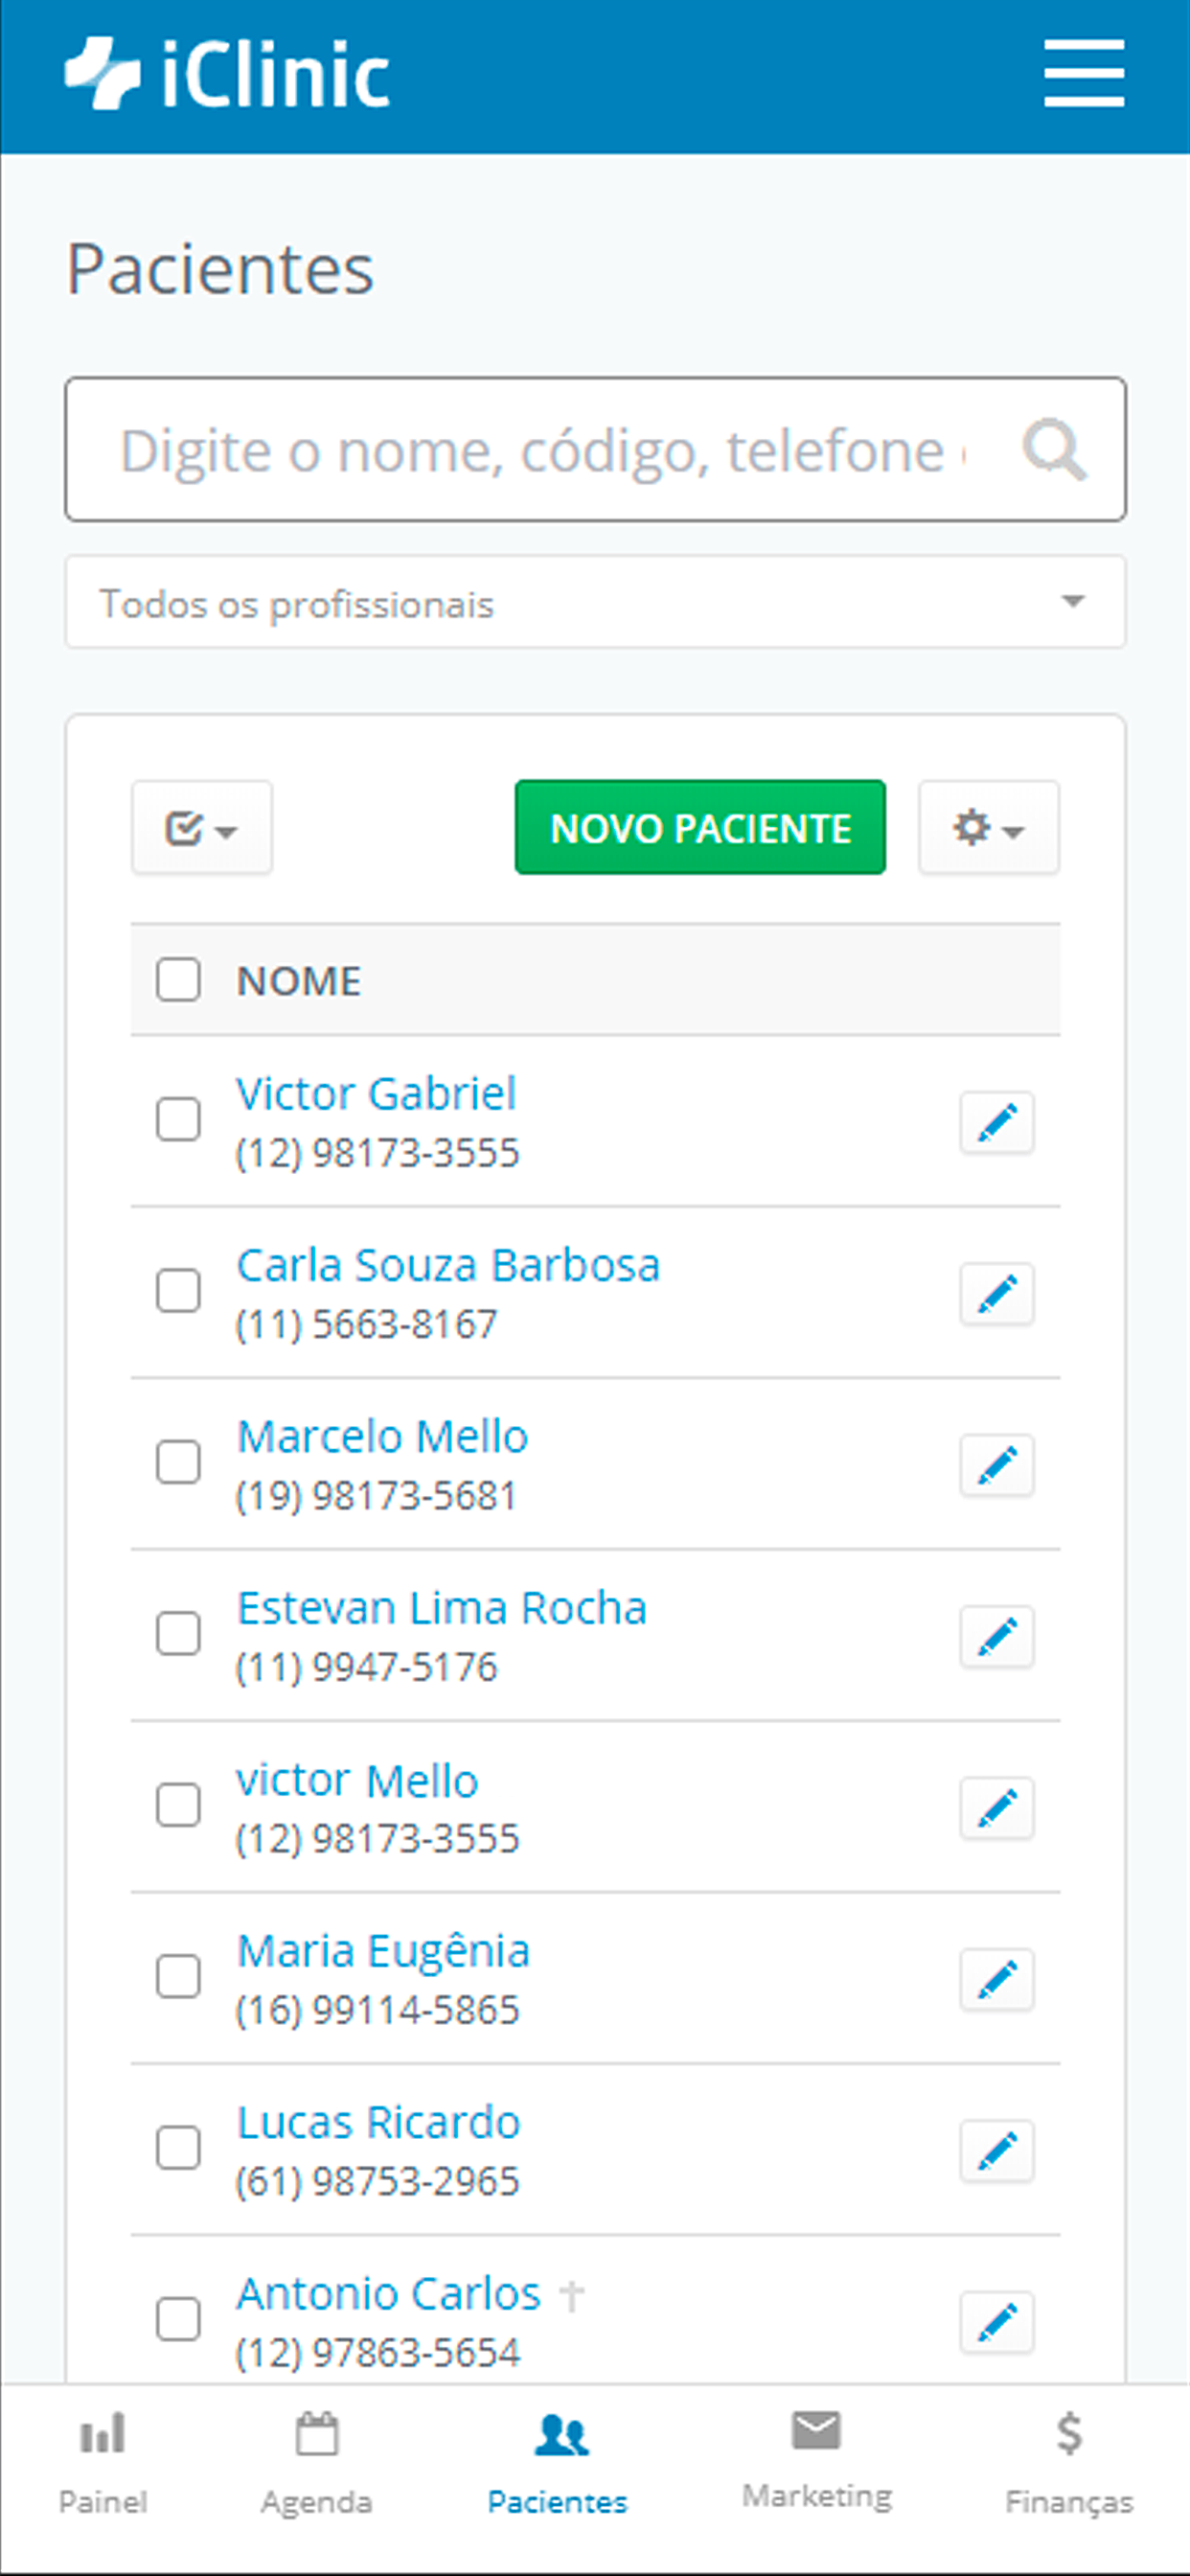Go to the Finanças tab
This screenshot has width=1190, height=2576.
click(1069, 2463)
